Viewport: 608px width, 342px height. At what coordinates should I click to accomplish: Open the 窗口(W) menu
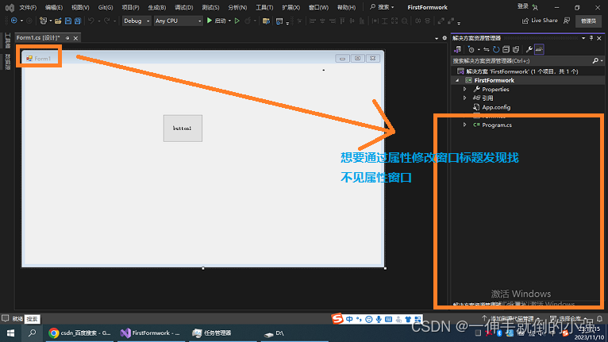point(318,7)
